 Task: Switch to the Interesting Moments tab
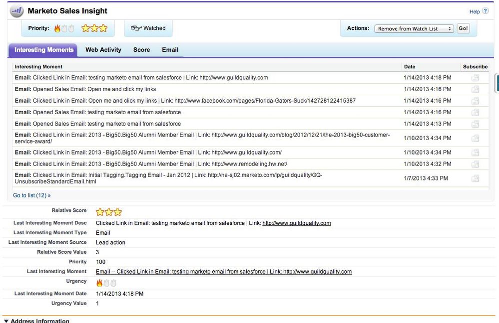44,50
